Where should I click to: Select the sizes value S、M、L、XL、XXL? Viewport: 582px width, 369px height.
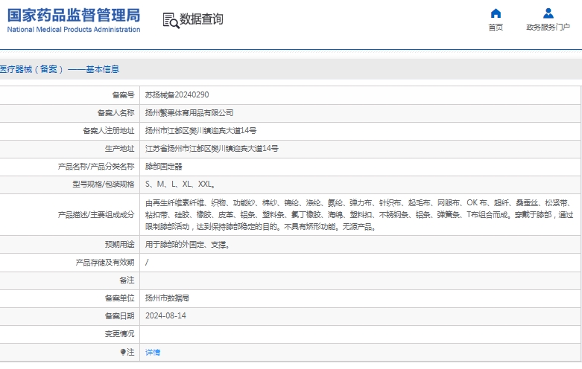point(180,184)
